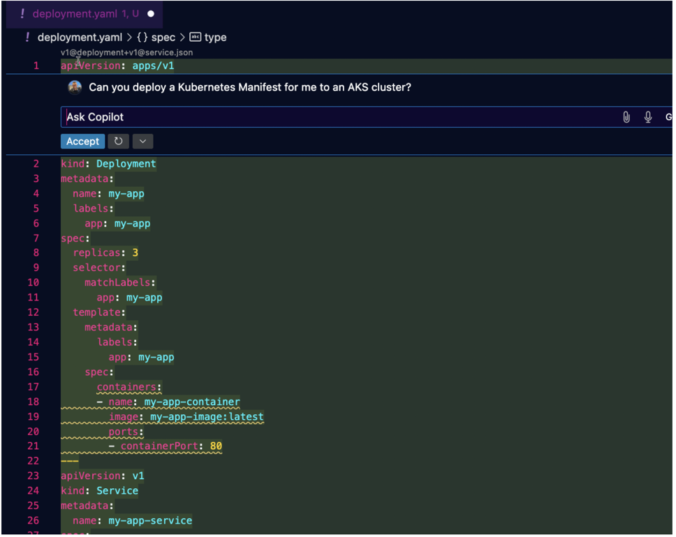The image size is (676, 537).
Task: Click 'name: my-app' on line 4
Action: [x=109, y=194]
